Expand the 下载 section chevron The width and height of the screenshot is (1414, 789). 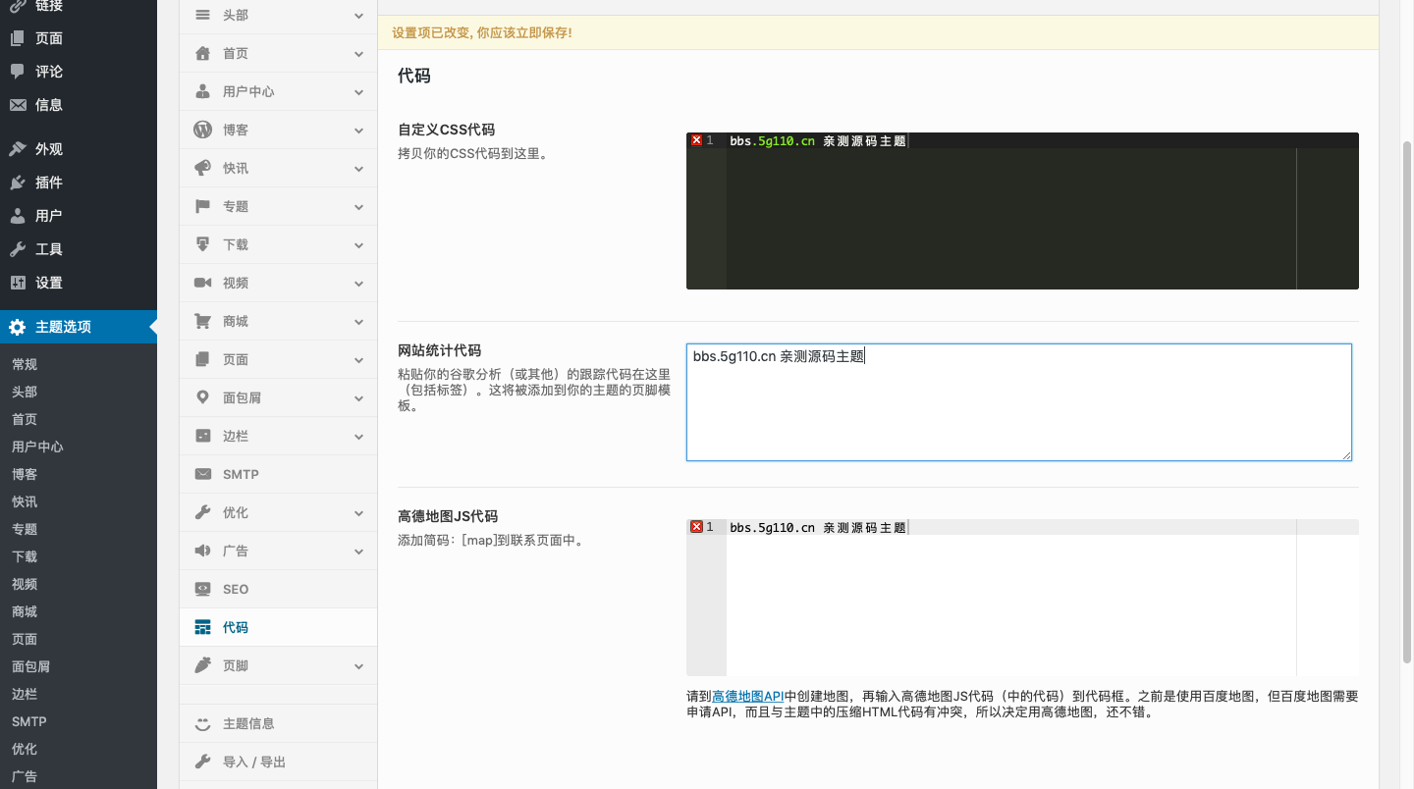[x=358, y=245]
